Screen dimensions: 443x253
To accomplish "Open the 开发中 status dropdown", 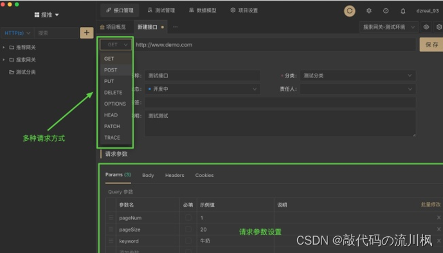I will 203,89.
